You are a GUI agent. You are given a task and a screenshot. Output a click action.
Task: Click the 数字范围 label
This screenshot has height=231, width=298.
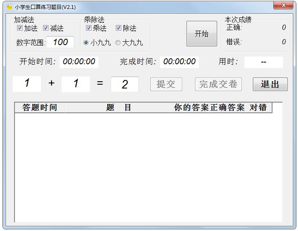(x=31, y=43)
